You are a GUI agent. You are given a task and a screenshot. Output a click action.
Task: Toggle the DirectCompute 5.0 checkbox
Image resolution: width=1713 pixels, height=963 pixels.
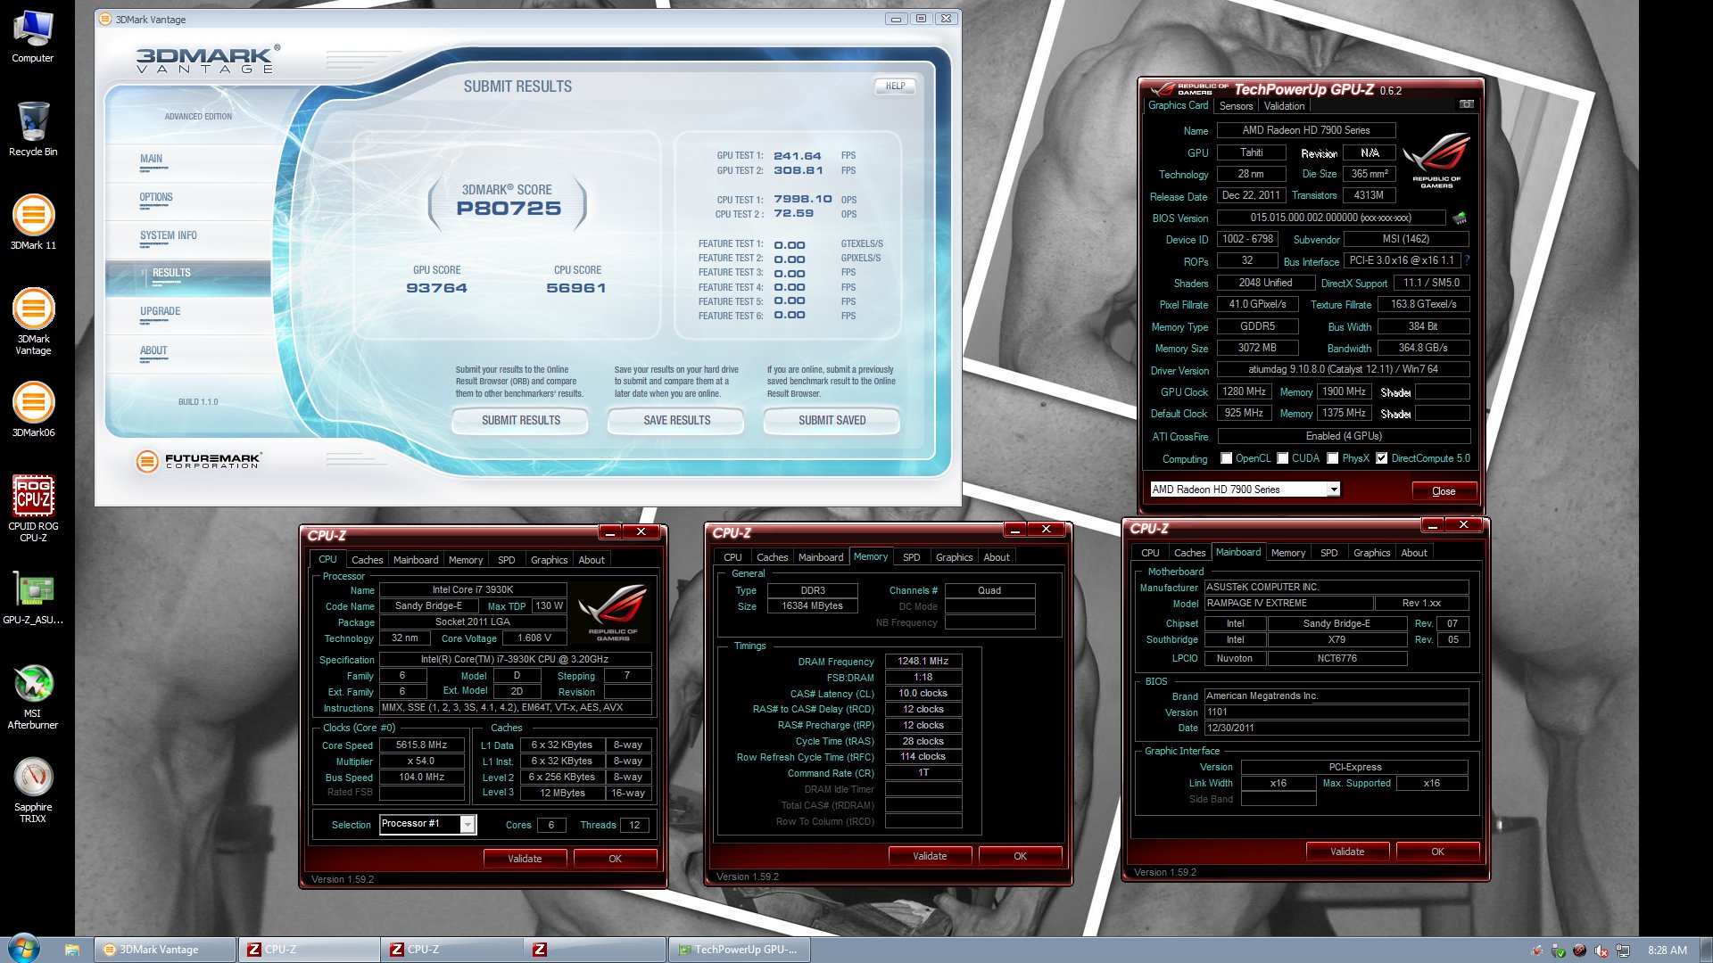tap(1381, 458)
